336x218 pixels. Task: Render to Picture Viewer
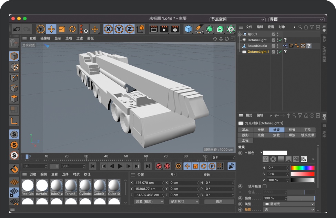click(165, 30)
